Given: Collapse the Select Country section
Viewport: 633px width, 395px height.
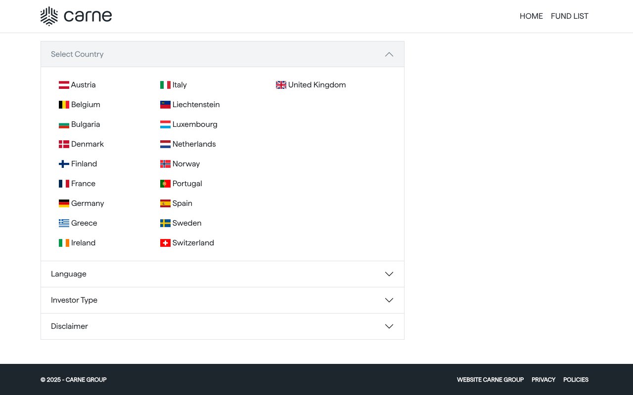Looking at the screenshot, I should tap(389, 54).
